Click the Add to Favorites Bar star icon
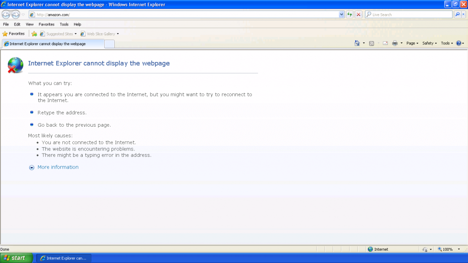Screen dimensions: 468x263 [34, 34]
